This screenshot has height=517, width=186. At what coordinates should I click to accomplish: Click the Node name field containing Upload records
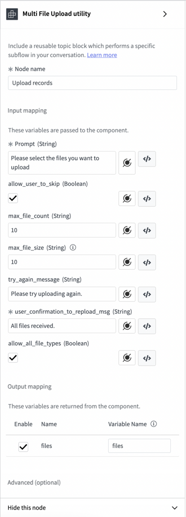[x=92, y=83]
